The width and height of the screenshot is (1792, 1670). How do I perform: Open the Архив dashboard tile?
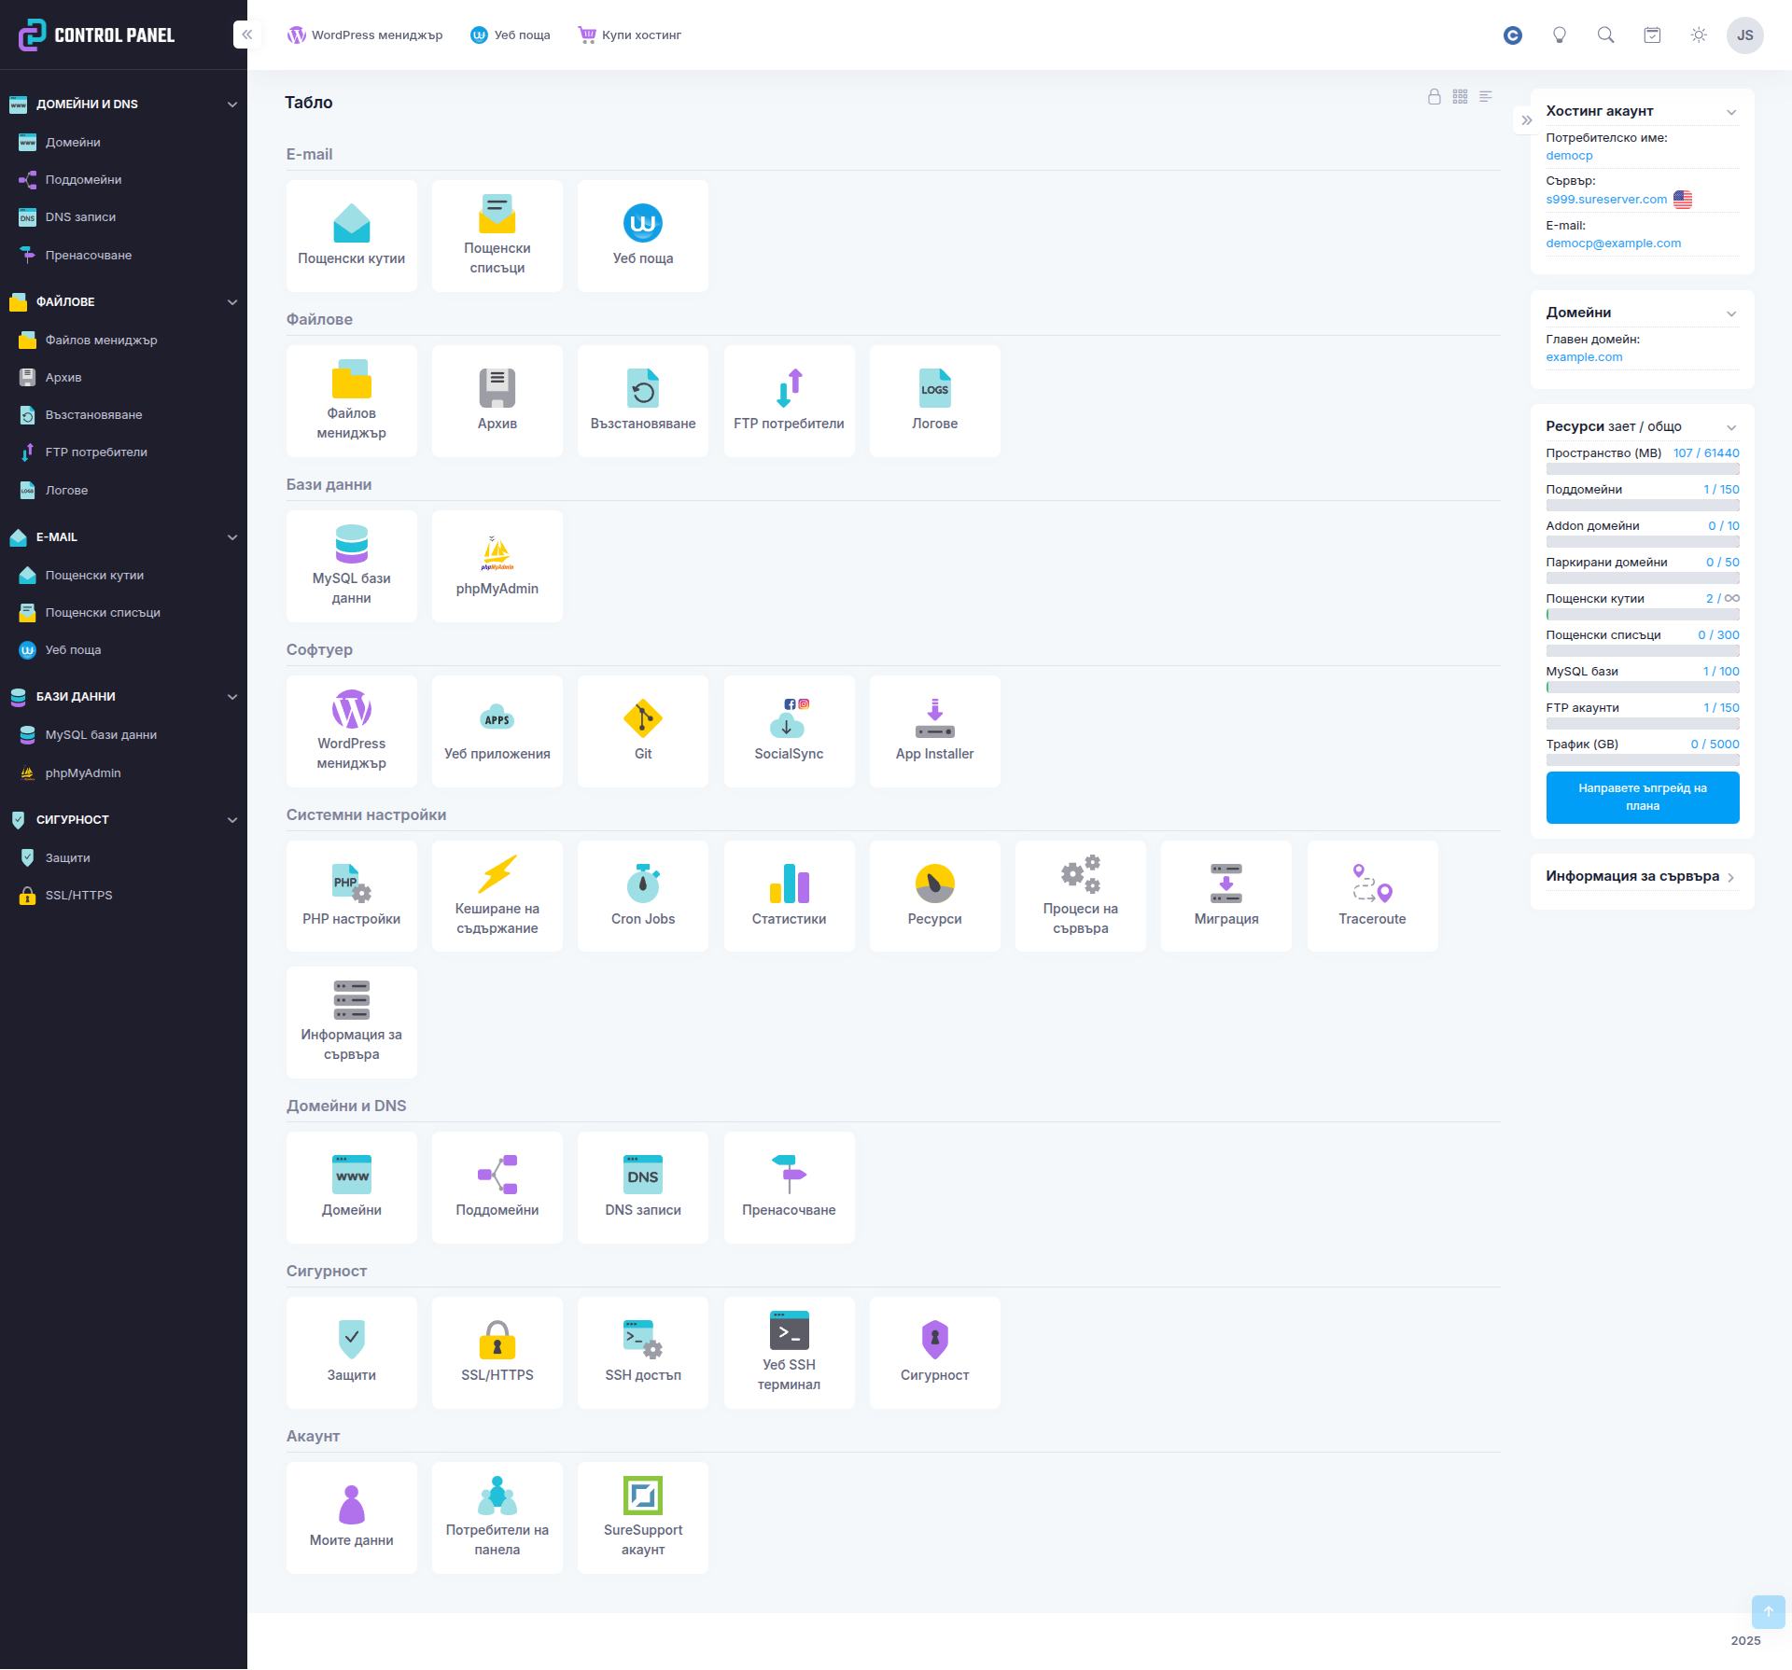[497, 401]
